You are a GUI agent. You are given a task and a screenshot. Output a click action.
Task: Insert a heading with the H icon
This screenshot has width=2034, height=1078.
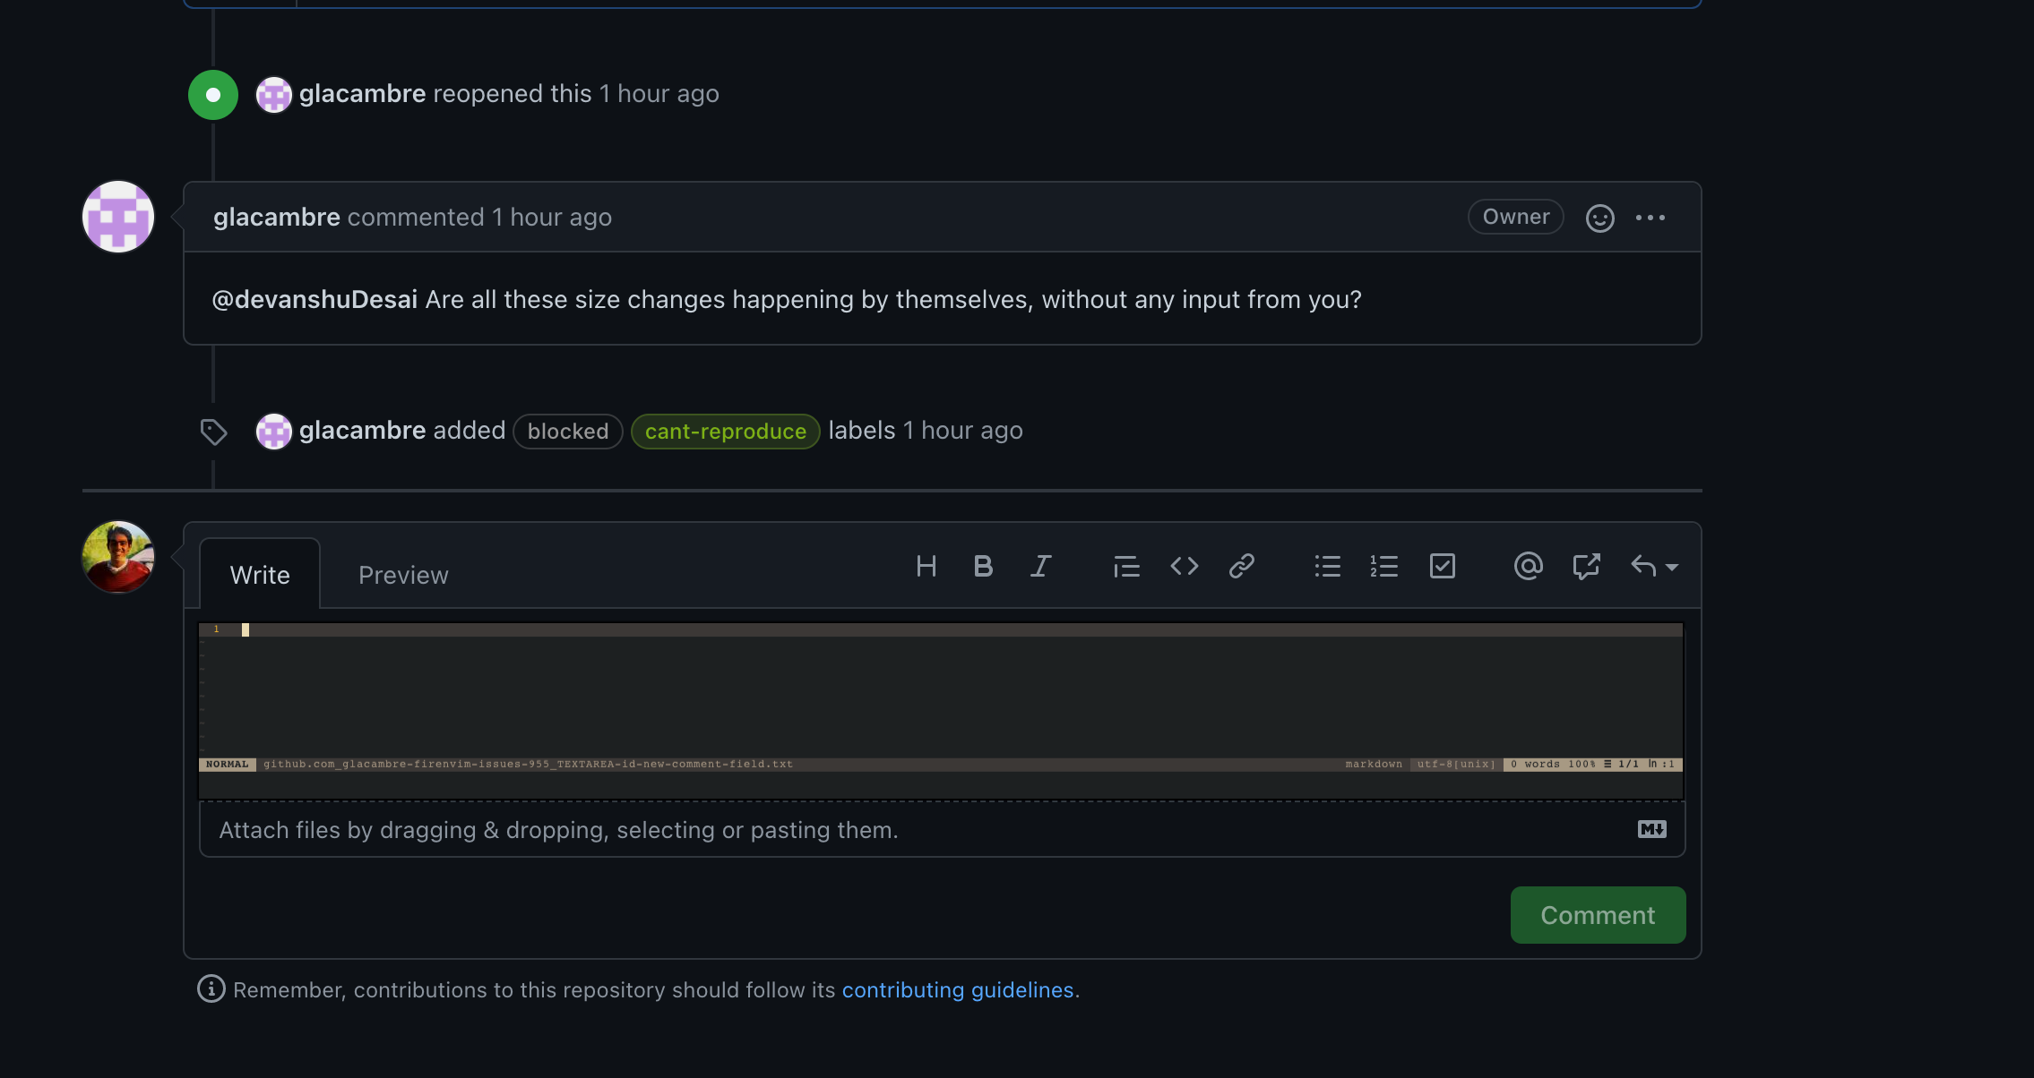coord(927,566)
